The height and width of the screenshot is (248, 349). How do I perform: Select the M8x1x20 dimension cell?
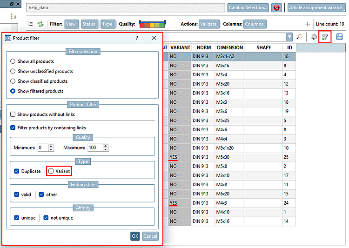click(229, 148)
